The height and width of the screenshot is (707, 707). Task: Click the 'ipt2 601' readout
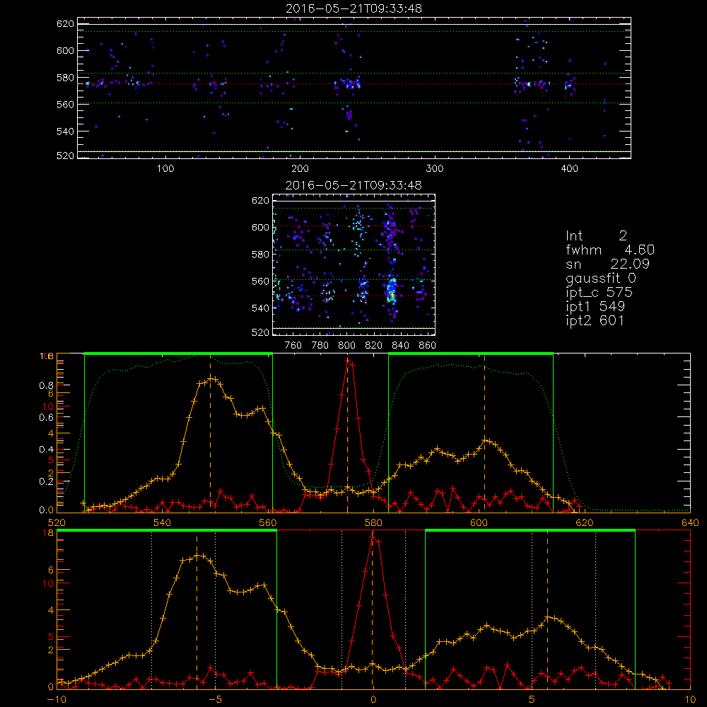click(x=595, y=320)
